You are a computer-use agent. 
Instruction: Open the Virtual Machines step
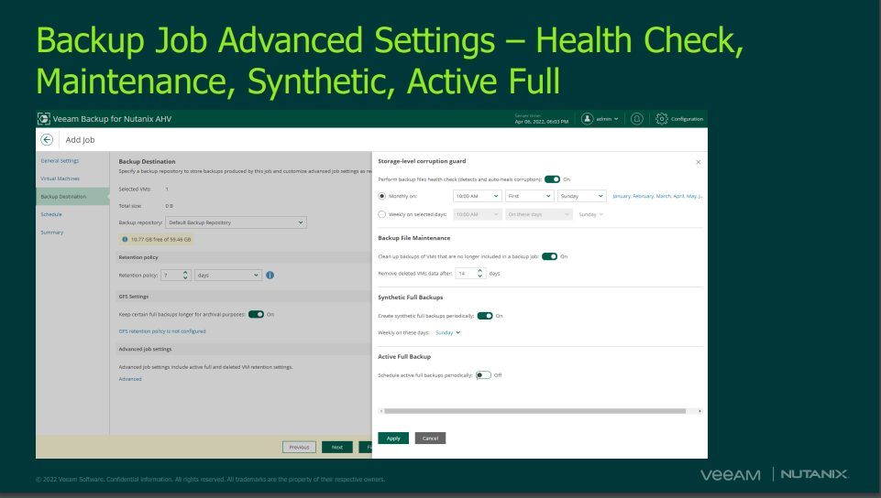61,179
